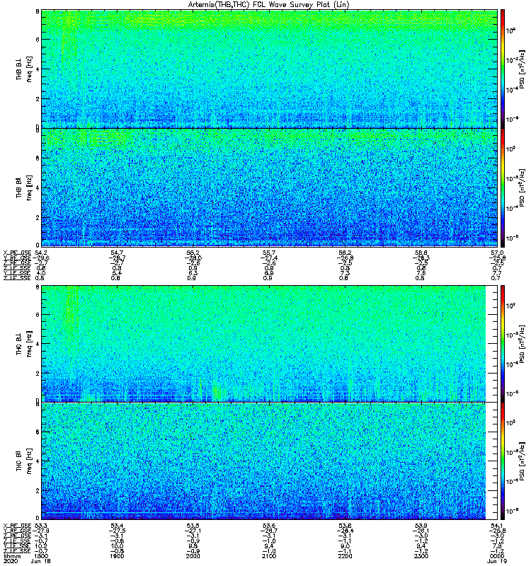Viewport: 531px width, 566px height.
Task: Click the X_RE_GSE value '53.9'
Action: tap(421, 525)
